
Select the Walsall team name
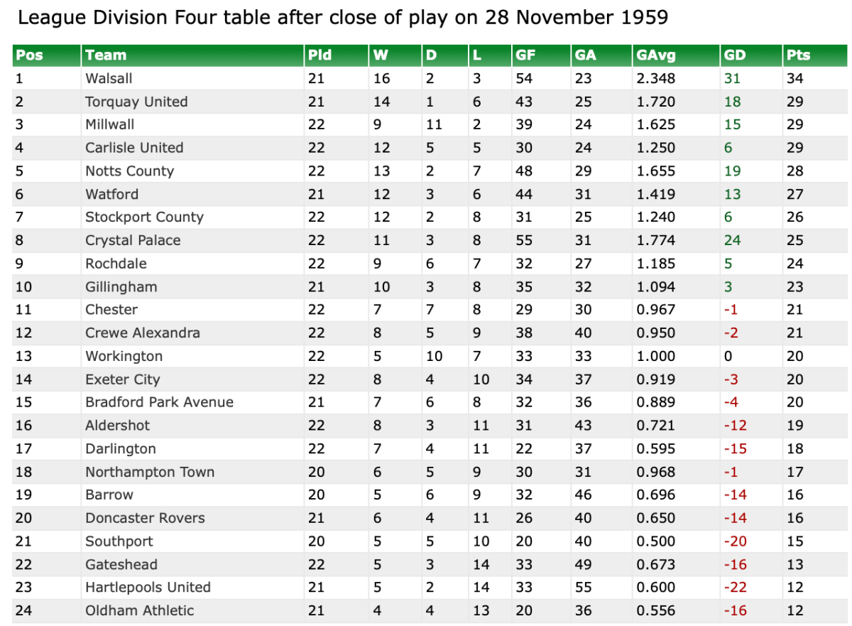[x=109, y=79]
